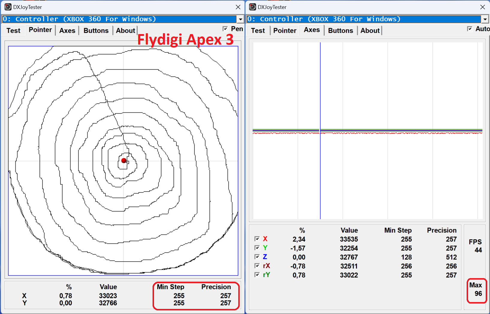Click the X percent 0,78 in Pointer table
Viewport: 490px width, 314px height.
pos(66,296)
